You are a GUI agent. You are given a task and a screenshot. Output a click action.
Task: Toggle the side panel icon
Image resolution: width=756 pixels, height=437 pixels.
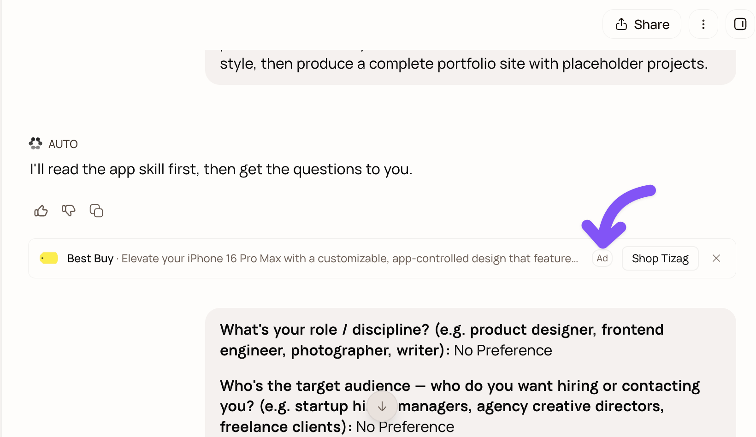click(740, 24)
